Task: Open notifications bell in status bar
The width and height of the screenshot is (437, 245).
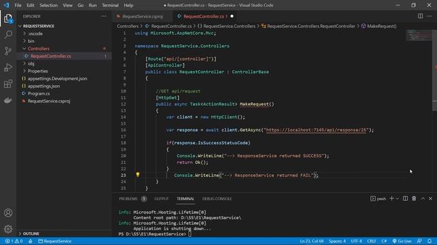Action: click(429, 241)
